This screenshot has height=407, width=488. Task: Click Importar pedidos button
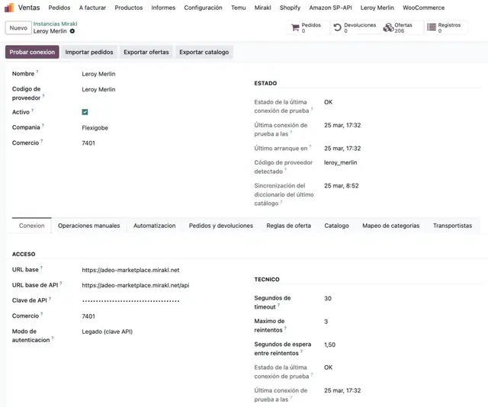pos(89,52)
